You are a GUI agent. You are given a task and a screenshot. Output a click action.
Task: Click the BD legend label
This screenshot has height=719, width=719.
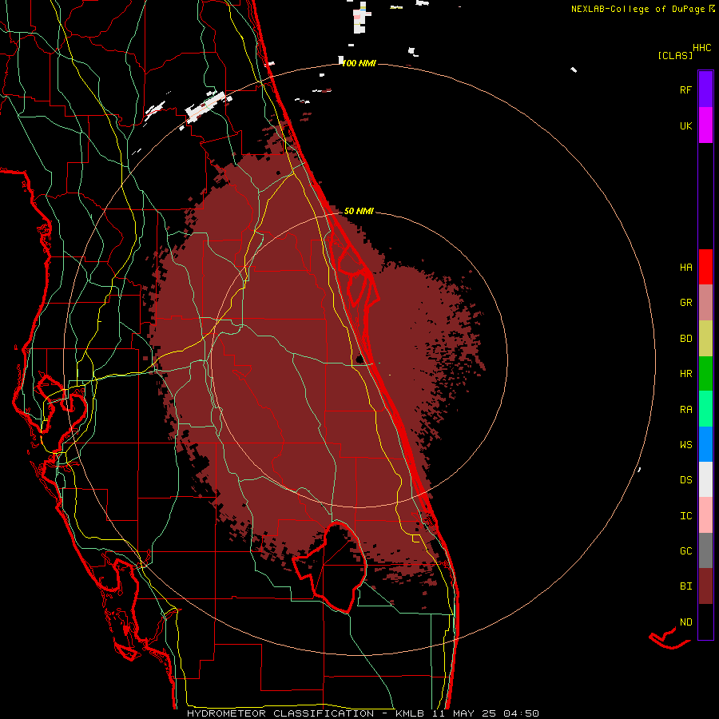[685, 339]
